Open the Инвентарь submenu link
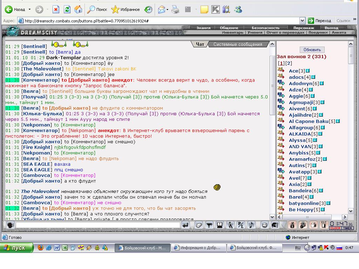Viewport: 359px width, 269px height. click(233, 33)
